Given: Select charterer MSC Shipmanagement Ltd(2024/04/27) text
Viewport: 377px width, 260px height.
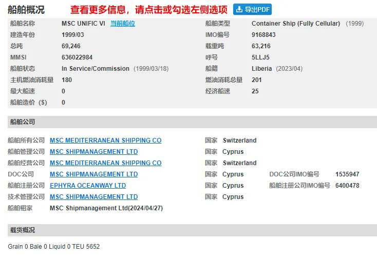Looking at the screenshot, I should [x=106, y=208].
